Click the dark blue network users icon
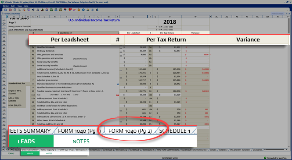The image size is (292, 160). [97, 10]
